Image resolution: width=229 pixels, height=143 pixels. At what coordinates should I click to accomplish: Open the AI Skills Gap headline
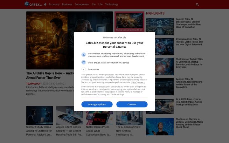tap(50, 75)
